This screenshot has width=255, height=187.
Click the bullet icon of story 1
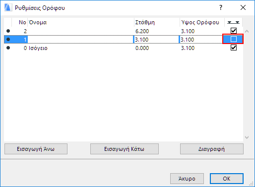[x=8, y=39]
